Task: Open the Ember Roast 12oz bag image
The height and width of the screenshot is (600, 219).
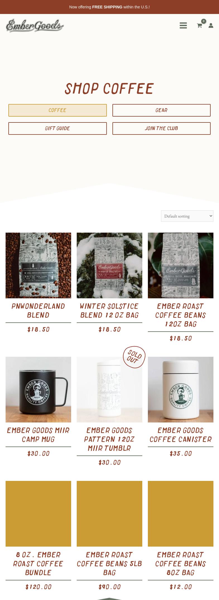Action: (x=181, y=265)
